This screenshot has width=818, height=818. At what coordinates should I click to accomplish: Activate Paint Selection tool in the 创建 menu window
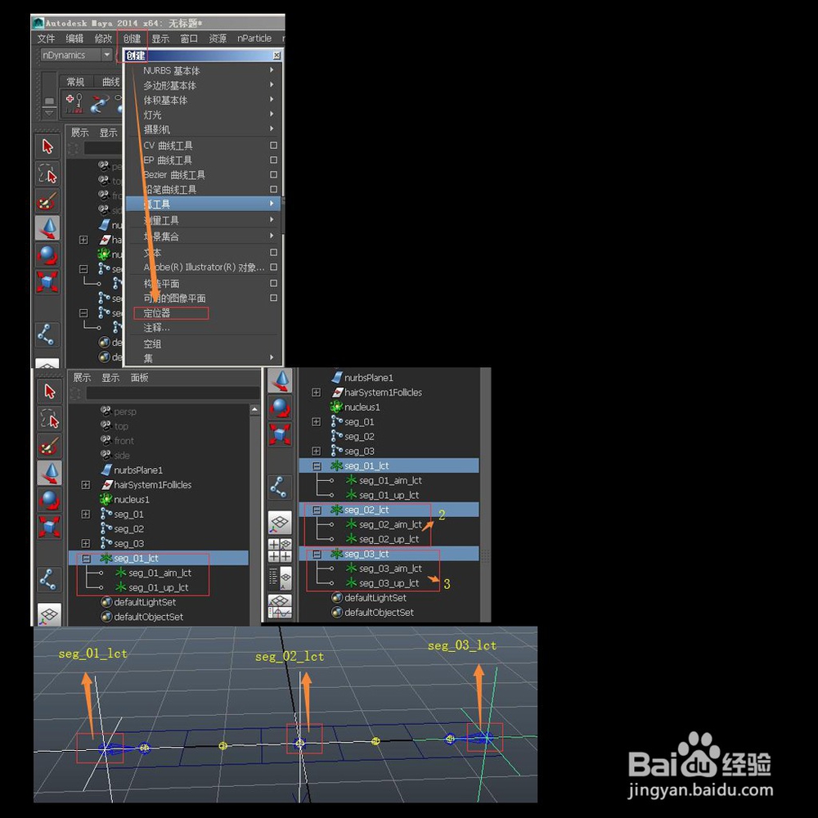[47, 201]
